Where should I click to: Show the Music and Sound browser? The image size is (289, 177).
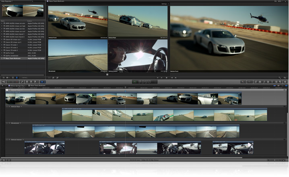tap(264, 82)
